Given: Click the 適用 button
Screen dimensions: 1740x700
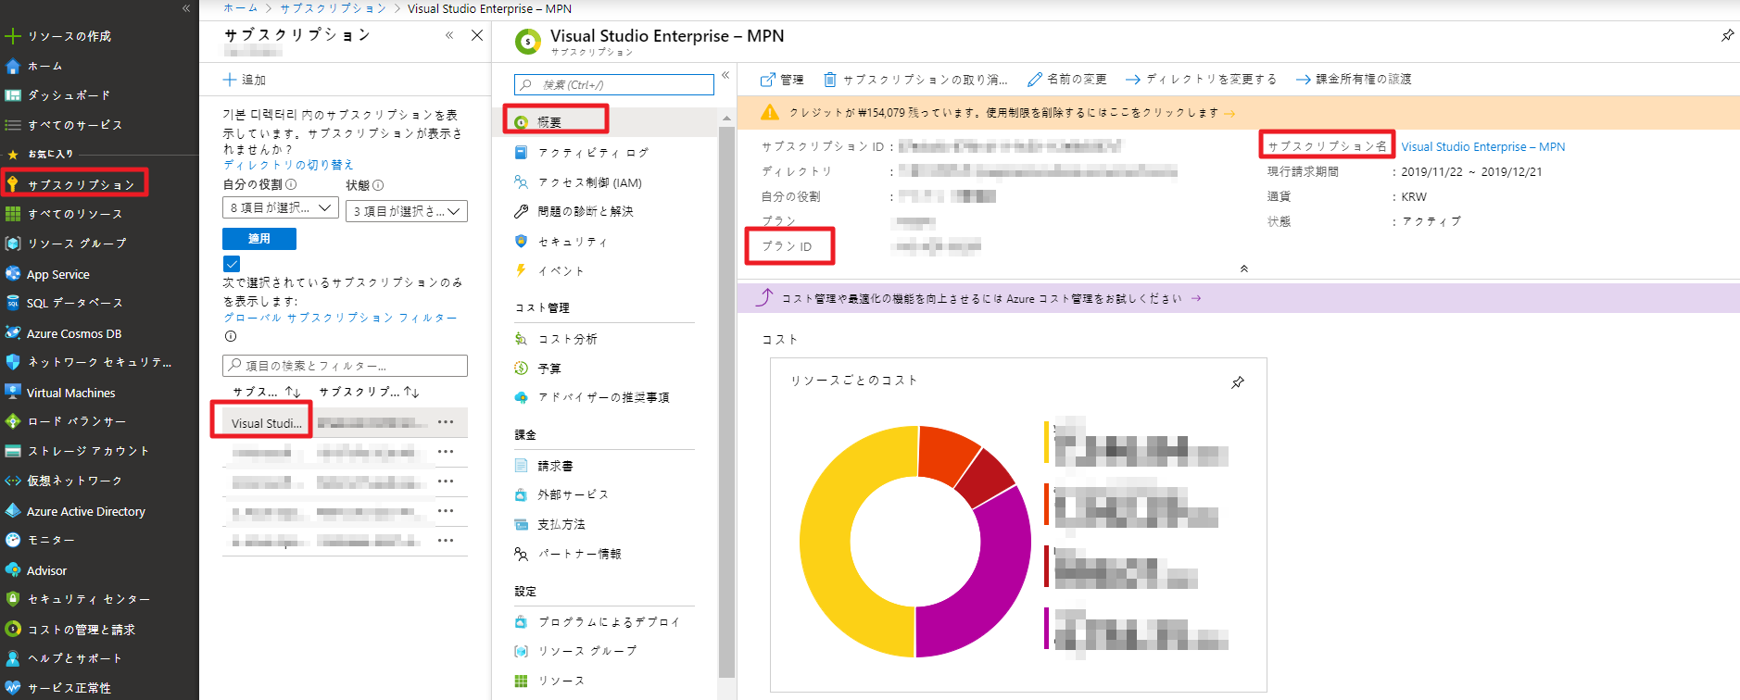Looking at the screenshot, I should coord(259,239).
